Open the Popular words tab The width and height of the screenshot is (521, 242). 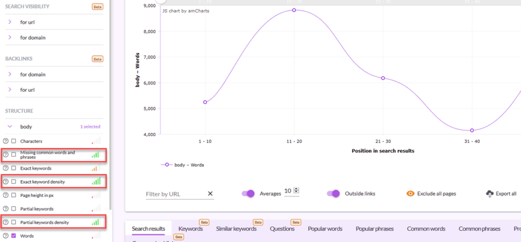click(325, 229)
